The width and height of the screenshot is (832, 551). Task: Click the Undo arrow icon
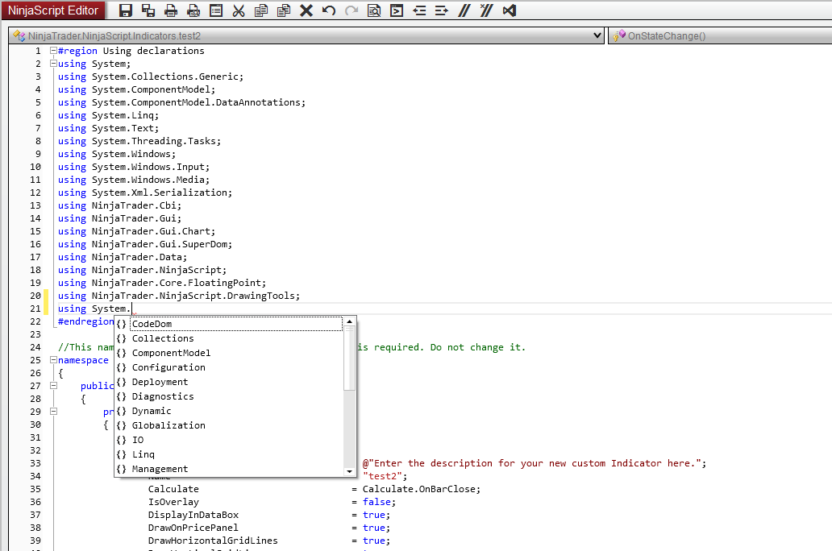pyautogui.click(x=329, y=10)
